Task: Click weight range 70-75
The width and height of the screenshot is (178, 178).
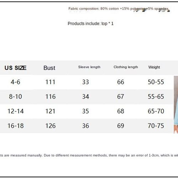Action: pyautogui.click(x=156, y=126)
